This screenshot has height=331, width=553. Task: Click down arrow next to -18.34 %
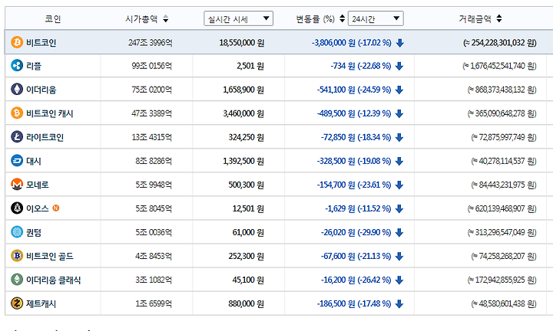coord(399,138)
